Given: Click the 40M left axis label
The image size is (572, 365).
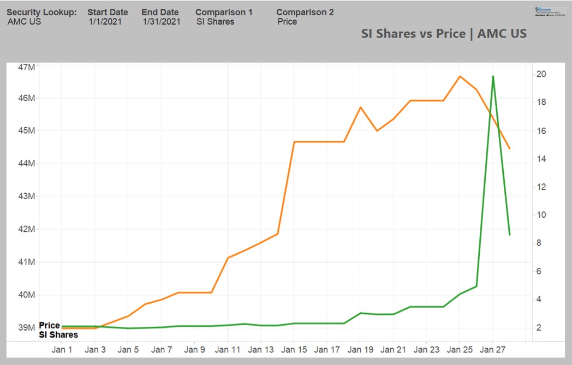Looking at the screenshot, I should point(27,295).
